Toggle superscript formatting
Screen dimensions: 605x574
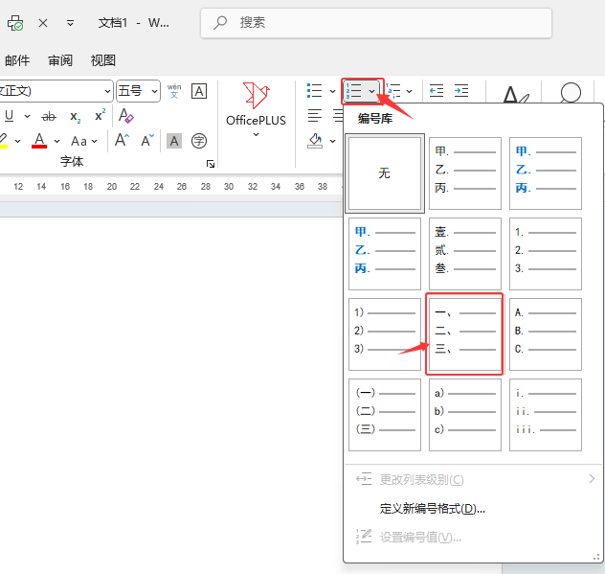click(x=100, y=116)
